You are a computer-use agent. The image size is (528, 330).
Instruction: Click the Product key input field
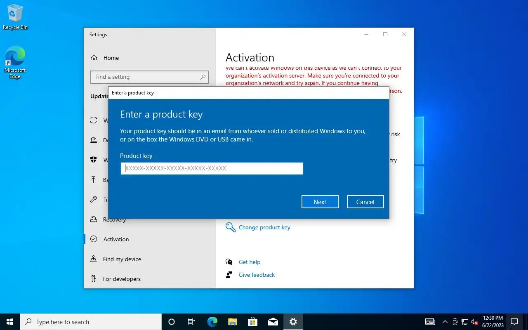(212, 168)
